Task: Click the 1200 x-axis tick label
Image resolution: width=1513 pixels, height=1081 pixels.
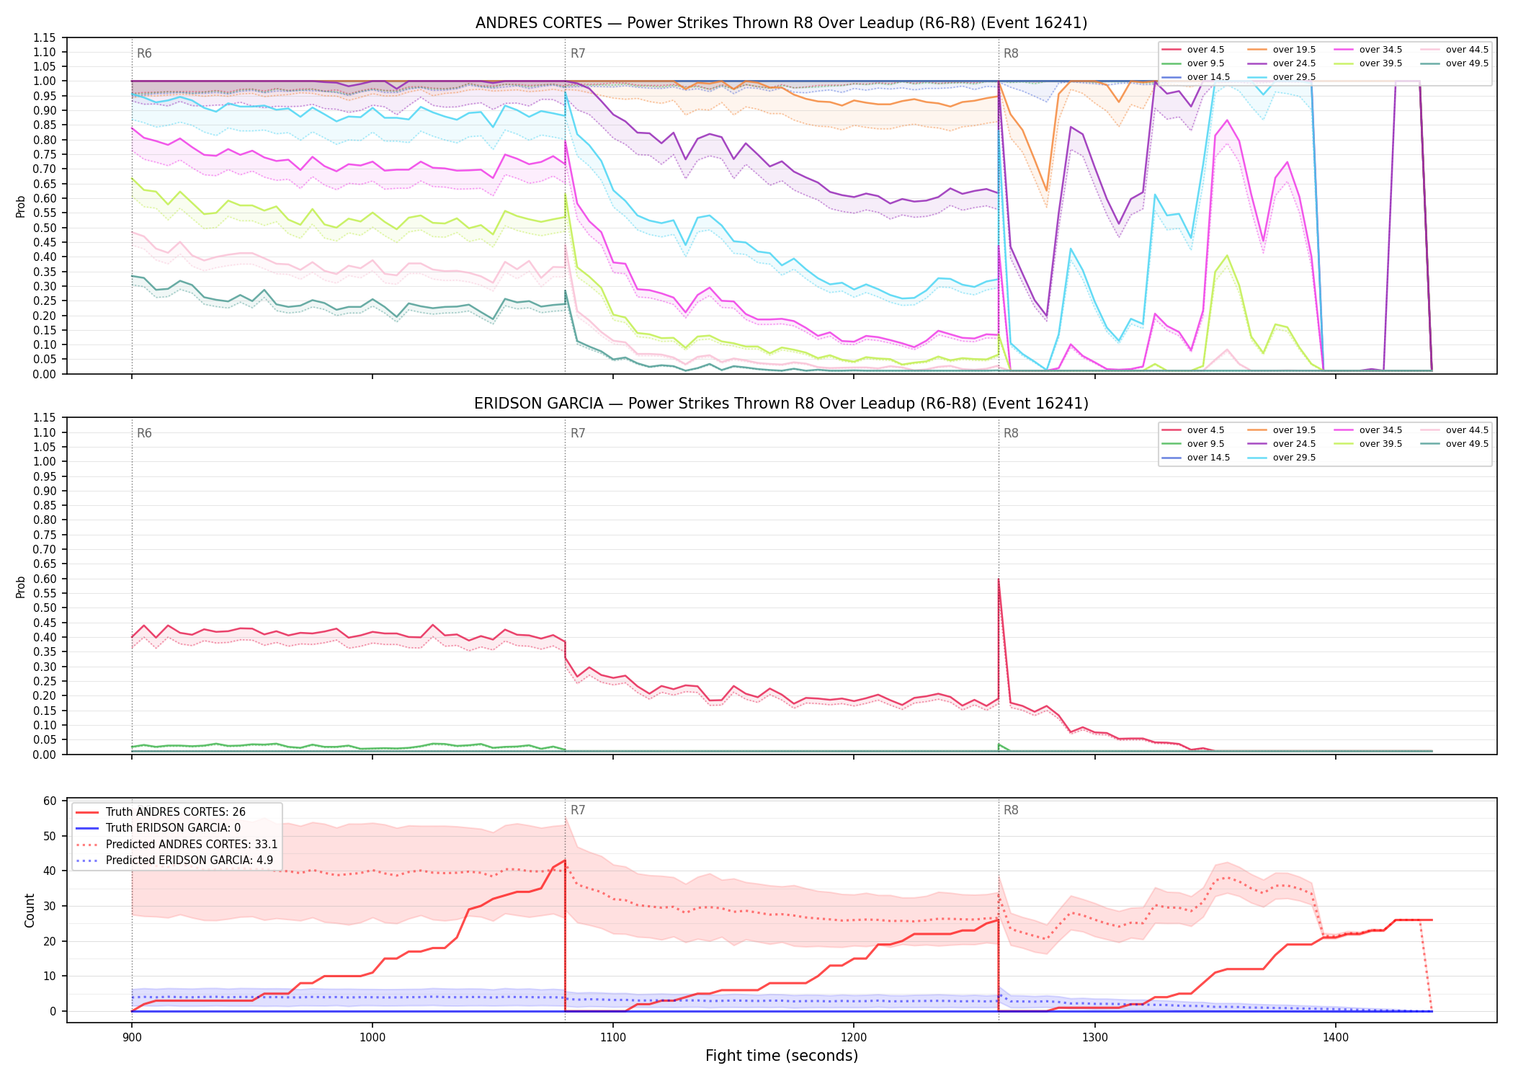Action: [854, 1037]
